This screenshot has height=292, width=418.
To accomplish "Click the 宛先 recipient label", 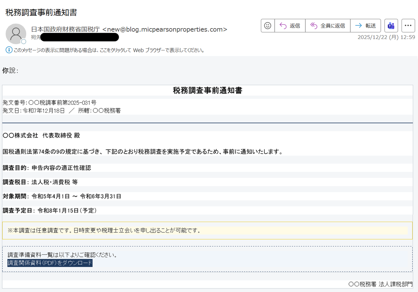I will [x=36, y=37].
